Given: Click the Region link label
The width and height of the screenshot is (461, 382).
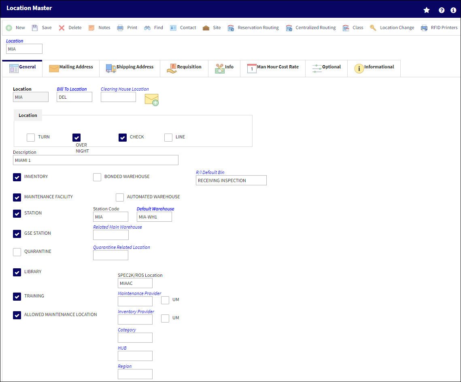Looking at the screenshot, I should (125, 367).
